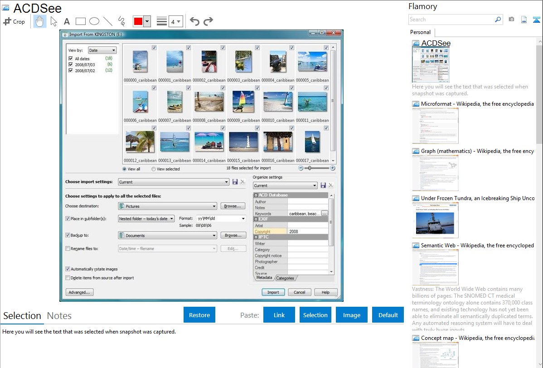This screenshot has height=368, width=543.
Task: Save the current organize settings preset
Action: [323, 185]
